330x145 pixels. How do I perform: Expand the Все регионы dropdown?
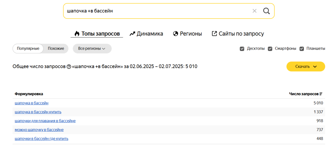[x=92, y=48]
